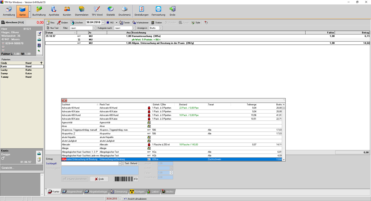Click the Text - Befund button

tap(131, 163)
